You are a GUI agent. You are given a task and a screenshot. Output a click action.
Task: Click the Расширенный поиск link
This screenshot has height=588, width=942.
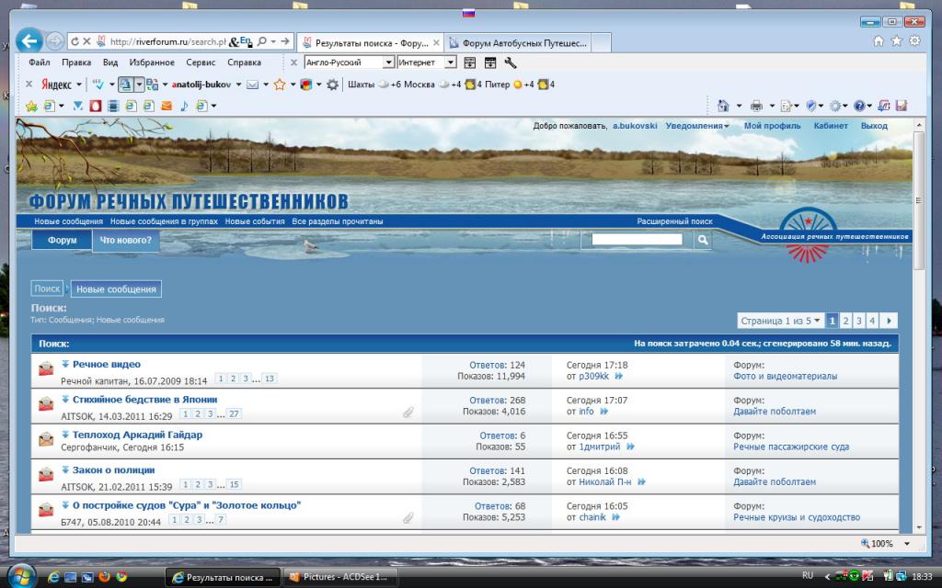(674, 221)
